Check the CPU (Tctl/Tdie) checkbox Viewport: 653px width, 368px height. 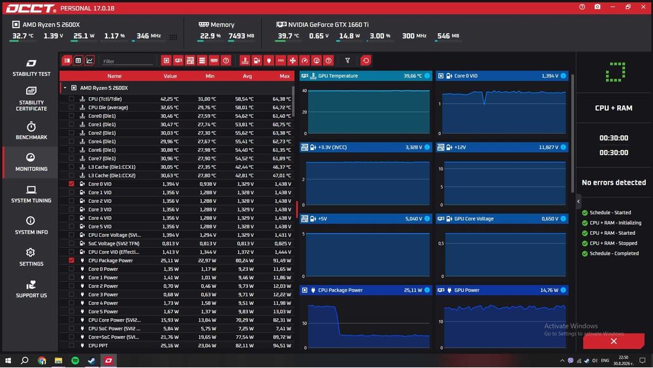click(x=72, y=99)
